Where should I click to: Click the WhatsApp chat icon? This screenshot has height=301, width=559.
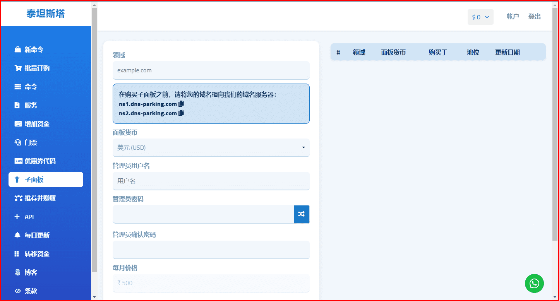point(534,284)
